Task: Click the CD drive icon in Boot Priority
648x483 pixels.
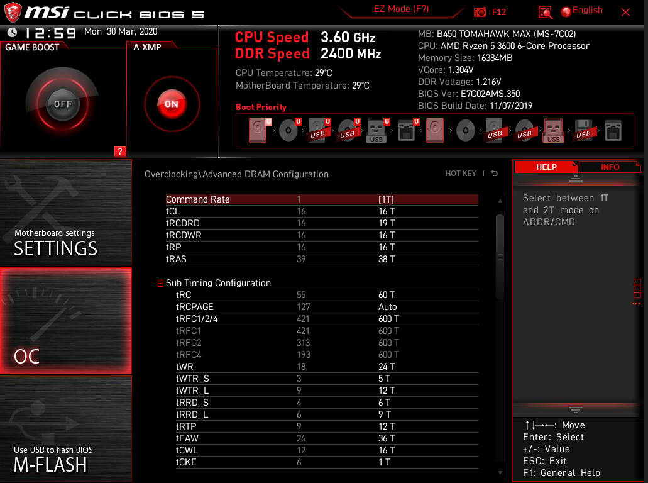Action: click(x=289, y=130)
